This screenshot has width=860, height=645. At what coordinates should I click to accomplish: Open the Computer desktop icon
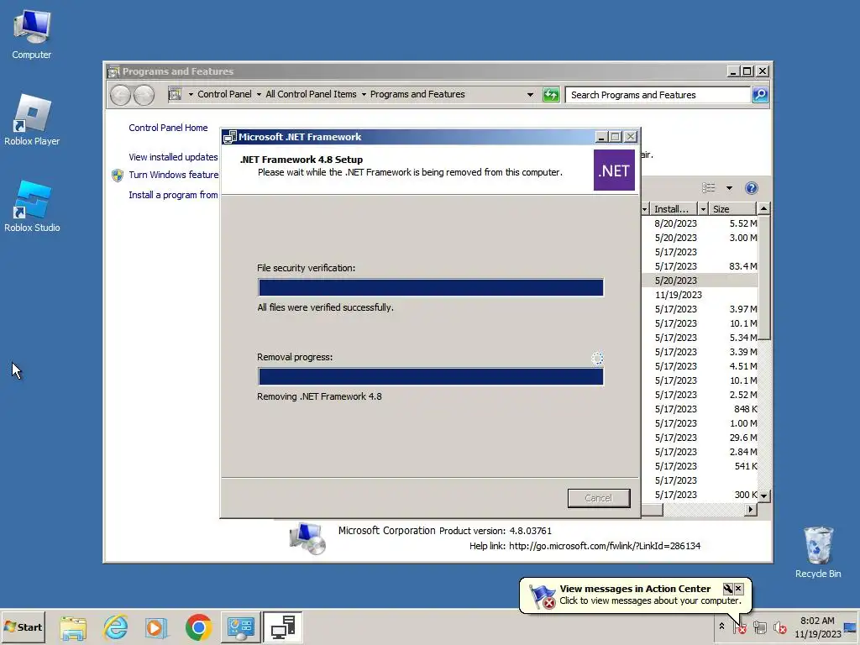pos(31,34)
